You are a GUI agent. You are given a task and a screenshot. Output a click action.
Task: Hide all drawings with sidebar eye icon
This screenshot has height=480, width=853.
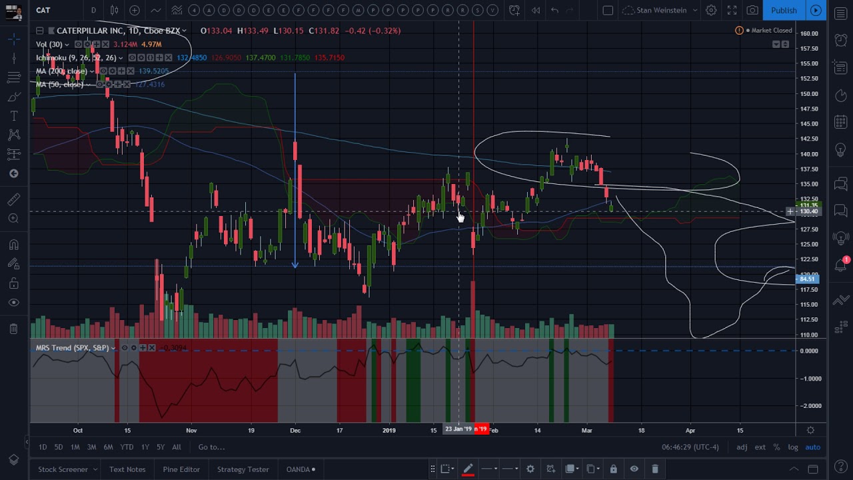pos(13,303)
